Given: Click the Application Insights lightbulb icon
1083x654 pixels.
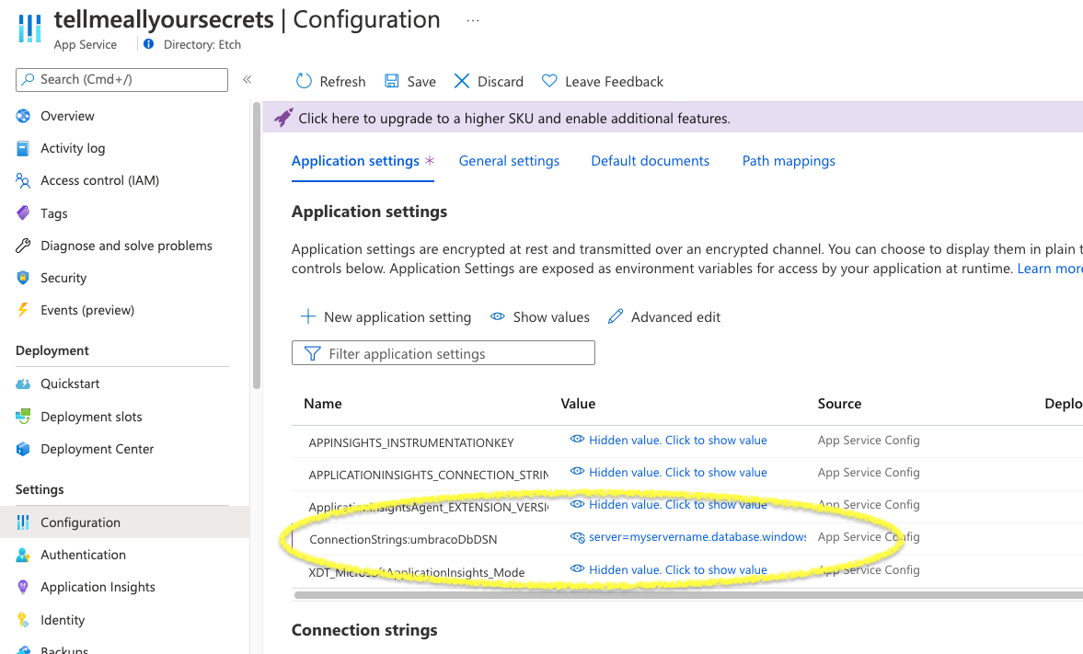Looking at the screenshot, I should (x=23, y=587).
